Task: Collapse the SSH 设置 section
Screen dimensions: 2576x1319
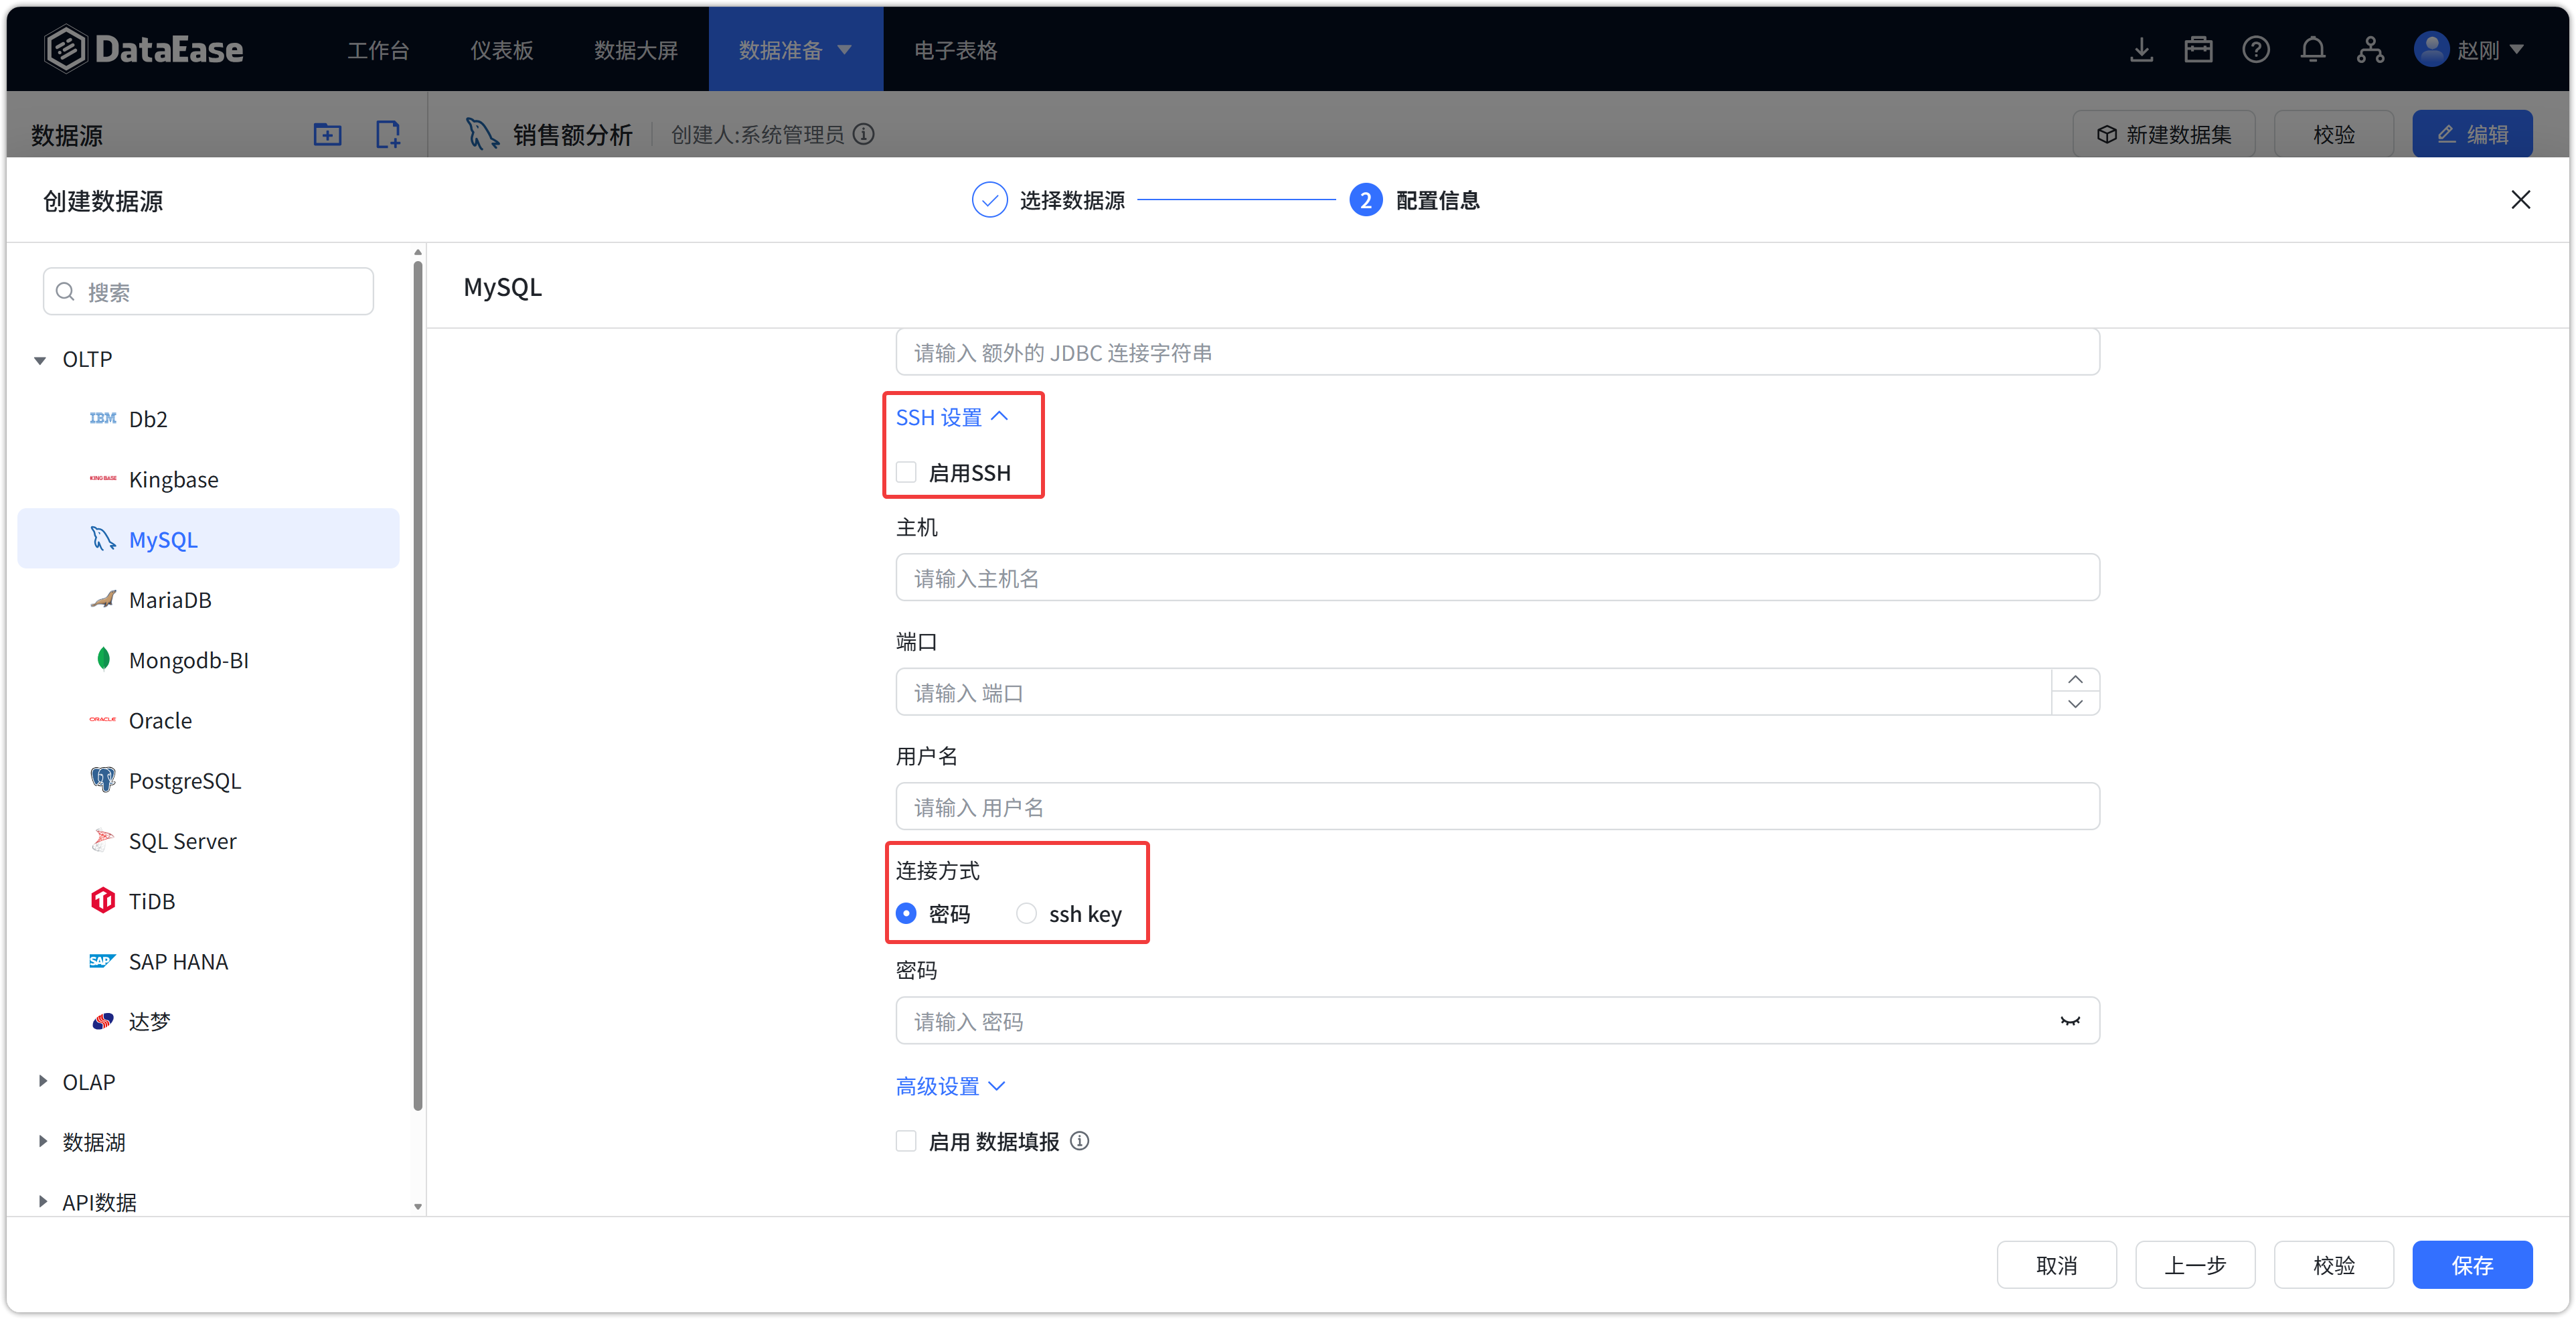Action: coord(952,417)
